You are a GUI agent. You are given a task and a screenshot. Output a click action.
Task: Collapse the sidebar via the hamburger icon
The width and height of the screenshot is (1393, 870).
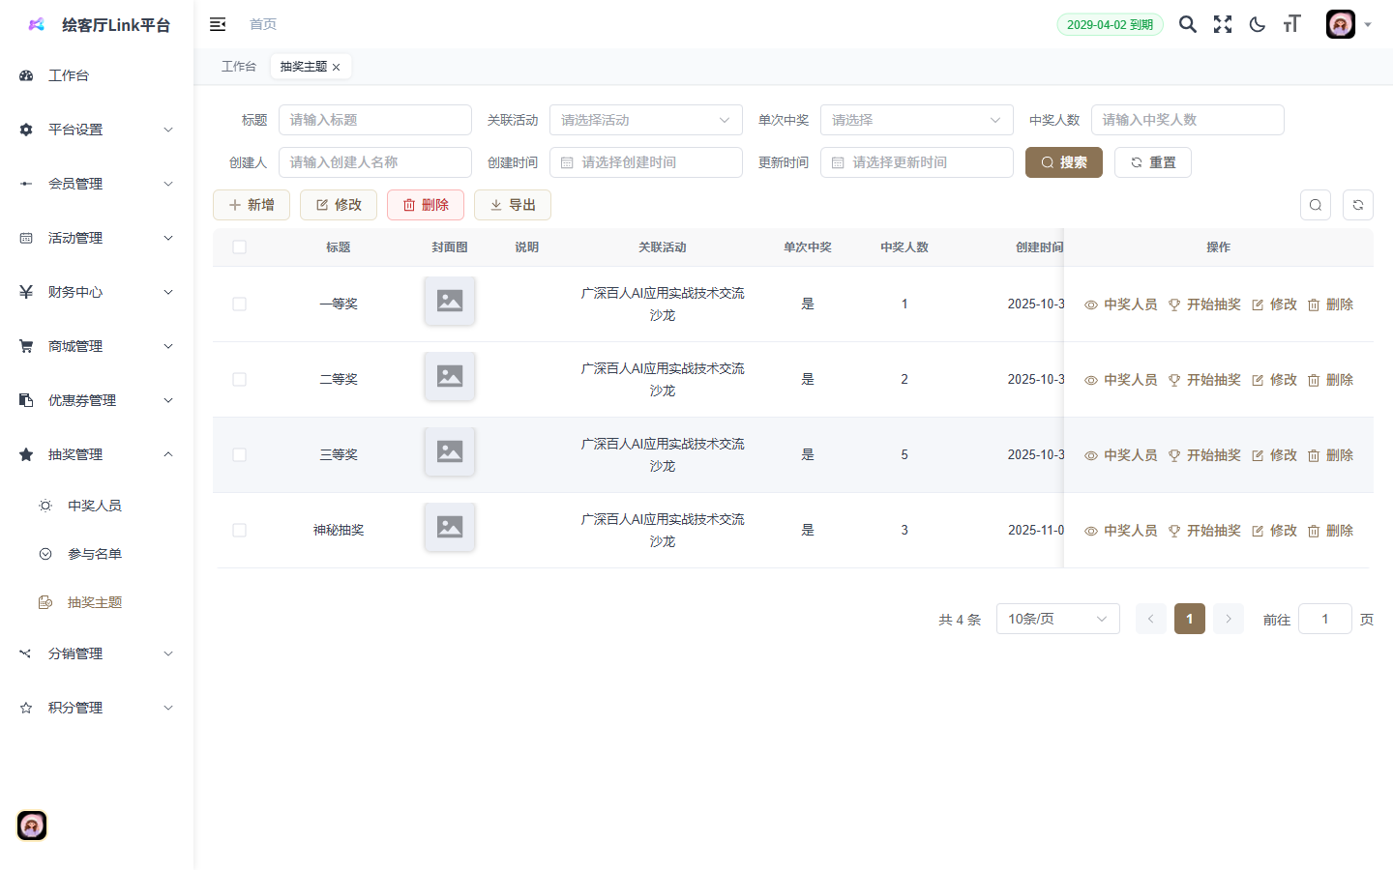(x=218, y=23)
